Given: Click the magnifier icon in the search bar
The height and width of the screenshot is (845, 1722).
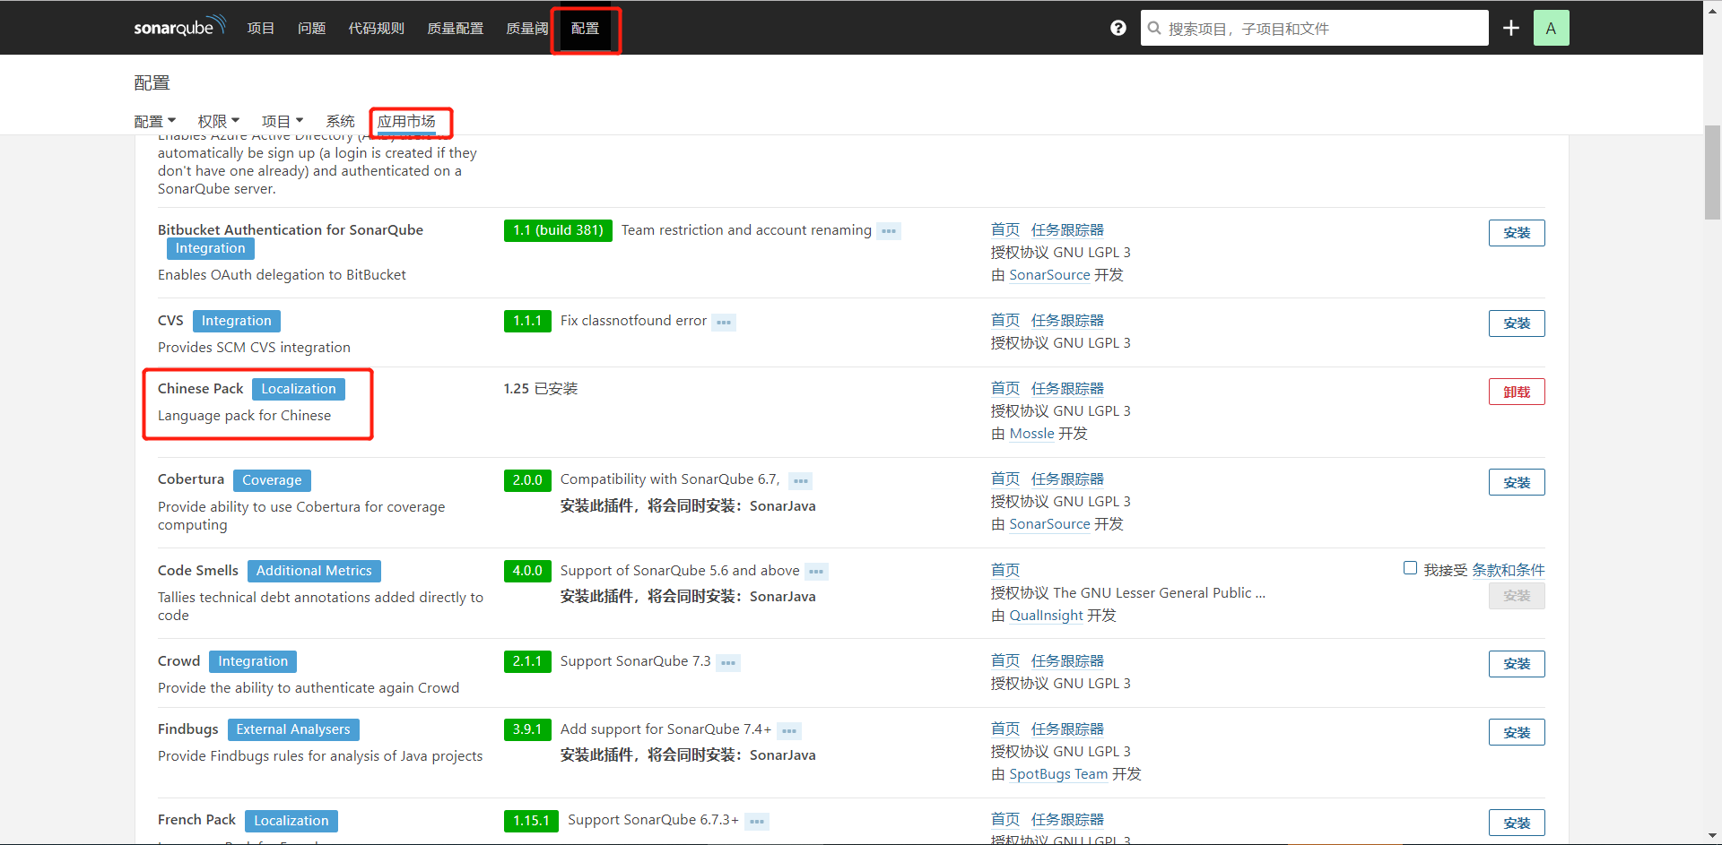Looking at the screenshot, I should pyautogui.click(x=1153, y=28).
